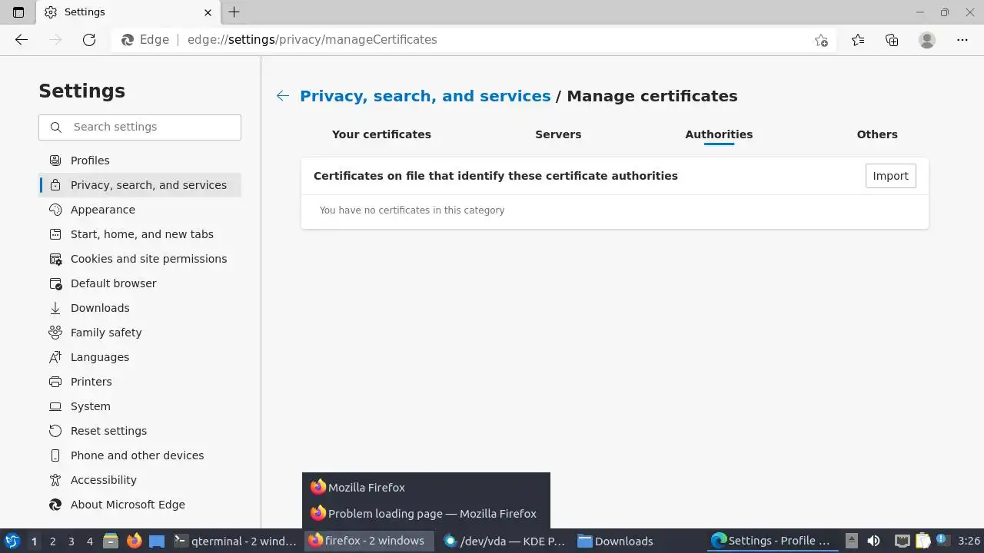Screen dimensions: 984x553
Task: Click the Import button
Action: (891, 176)
